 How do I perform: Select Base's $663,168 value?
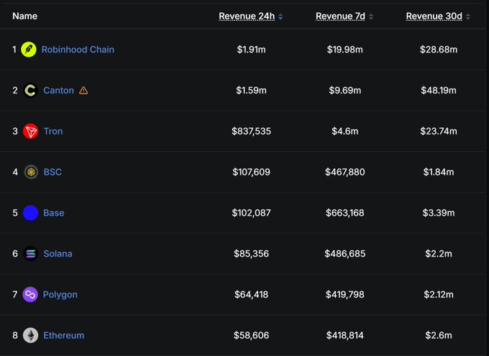coord(345,213)
